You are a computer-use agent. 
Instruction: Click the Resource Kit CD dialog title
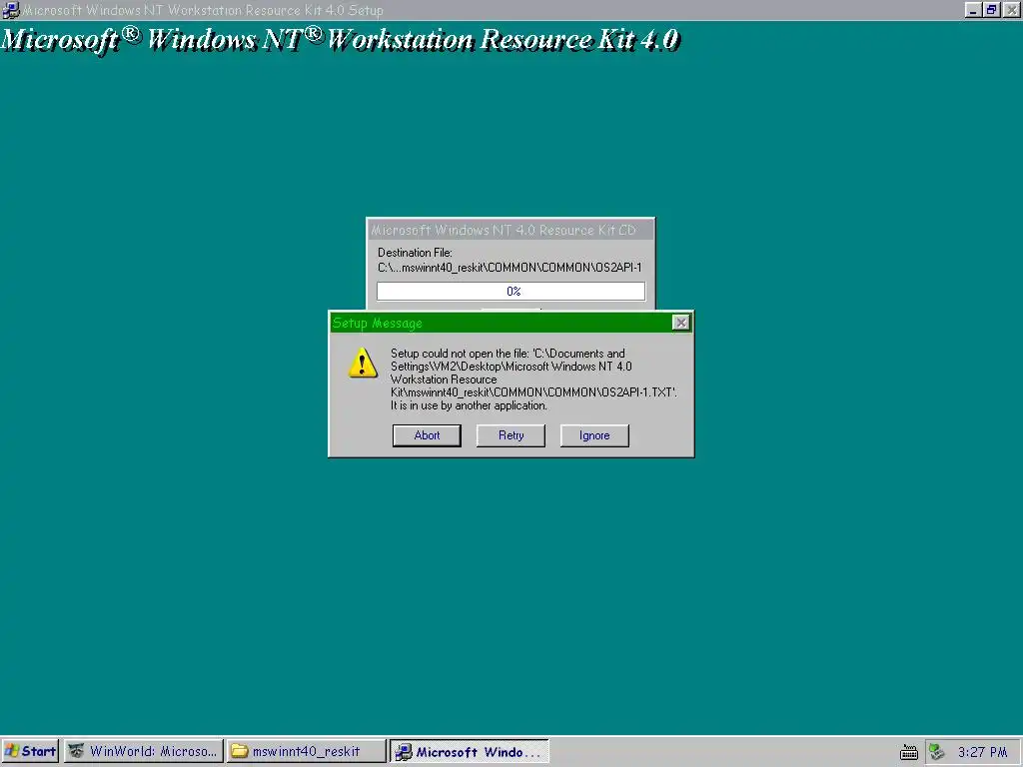coord(504,231)
